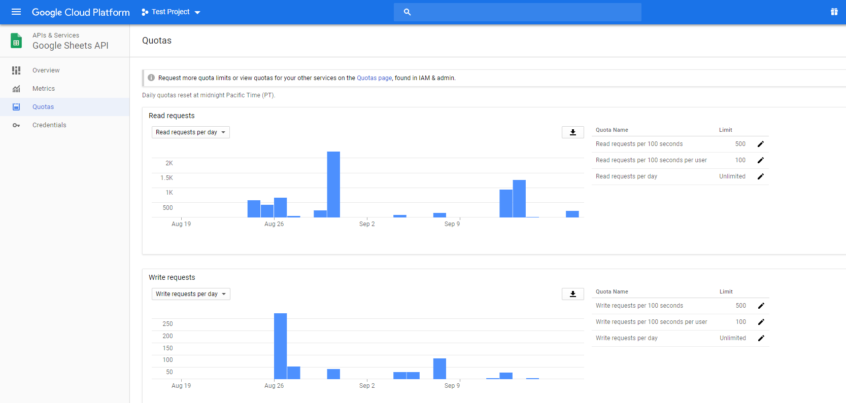Edit Read requests per day limit
This screenshot has width=846, height=403.
[760, 176]
